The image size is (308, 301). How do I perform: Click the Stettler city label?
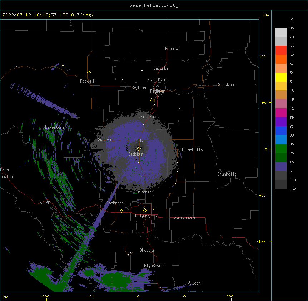227,85
